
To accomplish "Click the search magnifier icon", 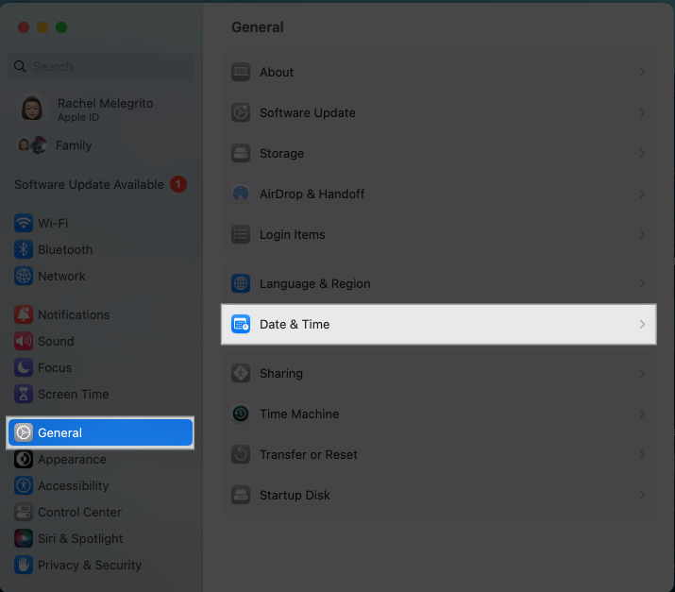I will (x=20, y=66).
